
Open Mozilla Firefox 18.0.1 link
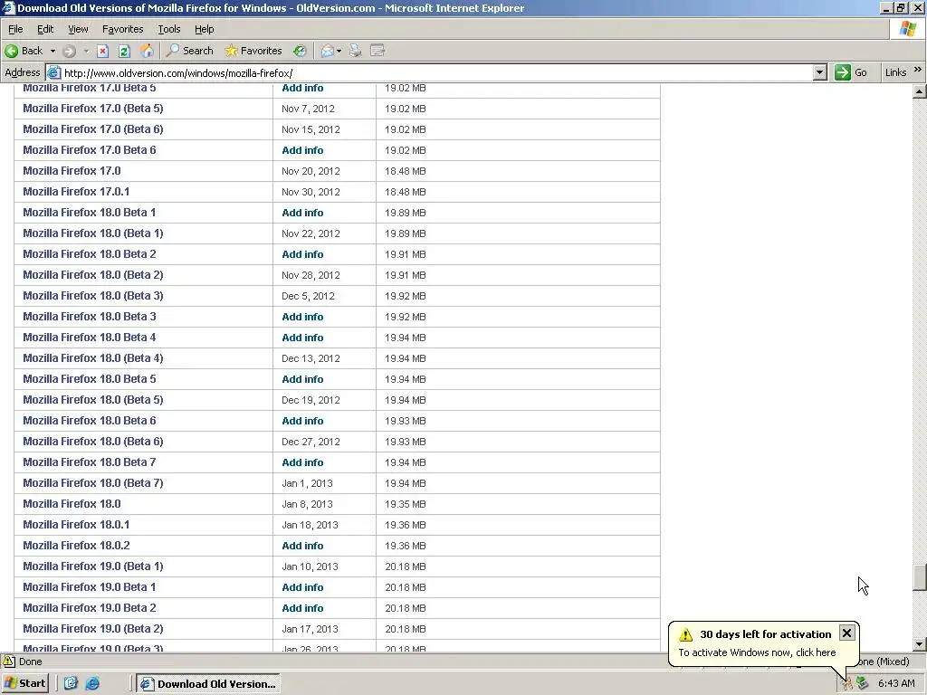pyautogui.click(x=76, y=524)
